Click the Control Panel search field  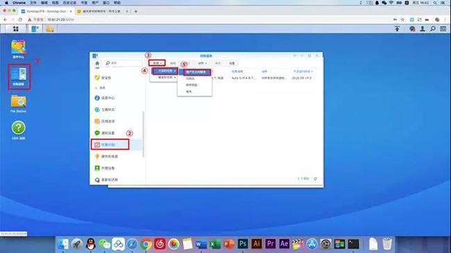tap(123, 63)
